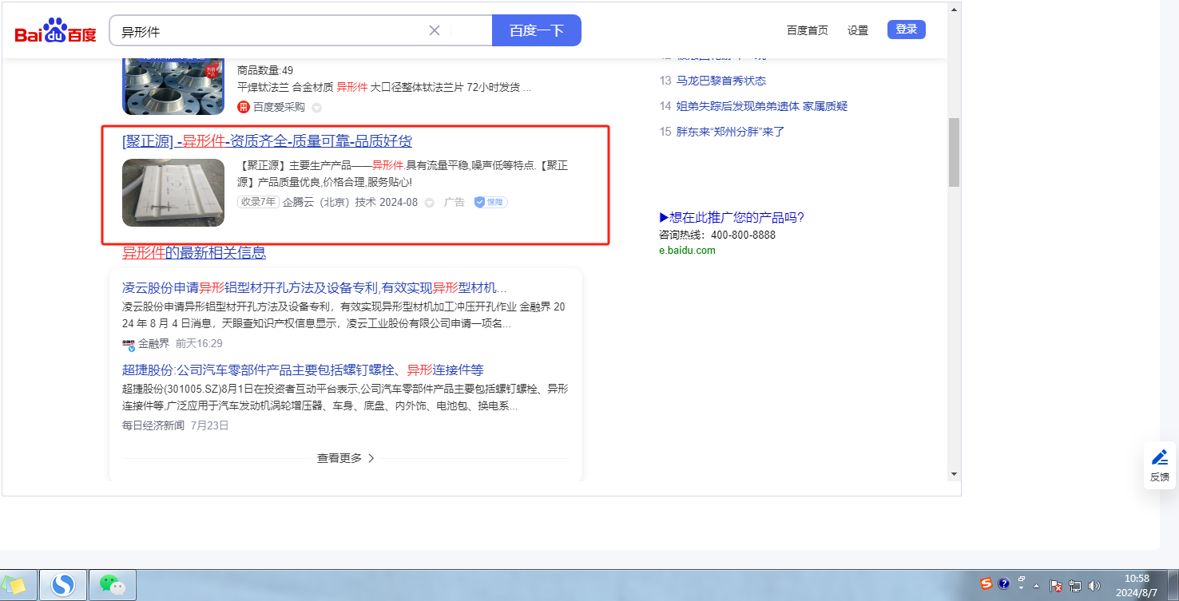The height and width of the screenshot is (601, 1179).
Task: Open 聚正源 异形件 ad result title
Action: click(267, 141)
